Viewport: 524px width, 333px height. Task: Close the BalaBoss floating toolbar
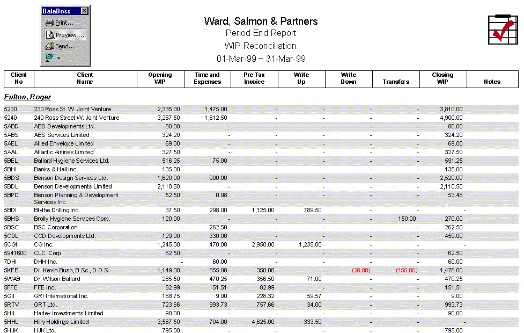(x=84, y=11)
